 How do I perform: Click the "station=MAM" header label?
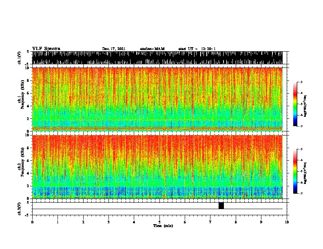coord(152,49)
